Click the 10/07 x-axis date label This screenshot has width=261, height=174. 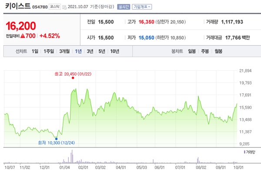click(10, 167)
